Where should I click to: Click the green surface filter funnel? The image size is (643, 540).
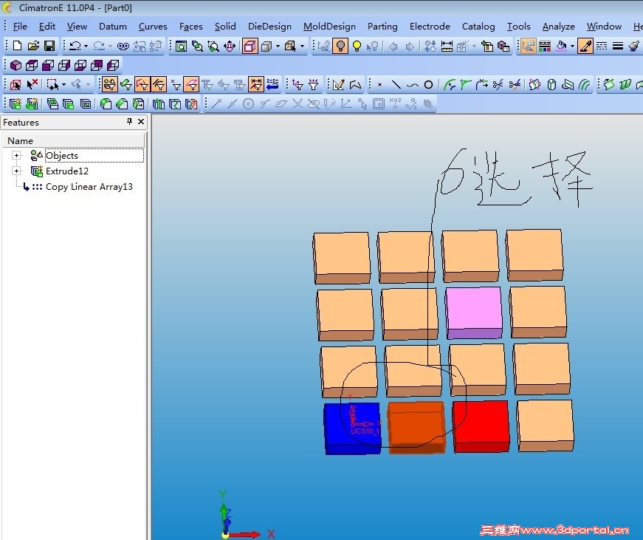tap(126, 84)
